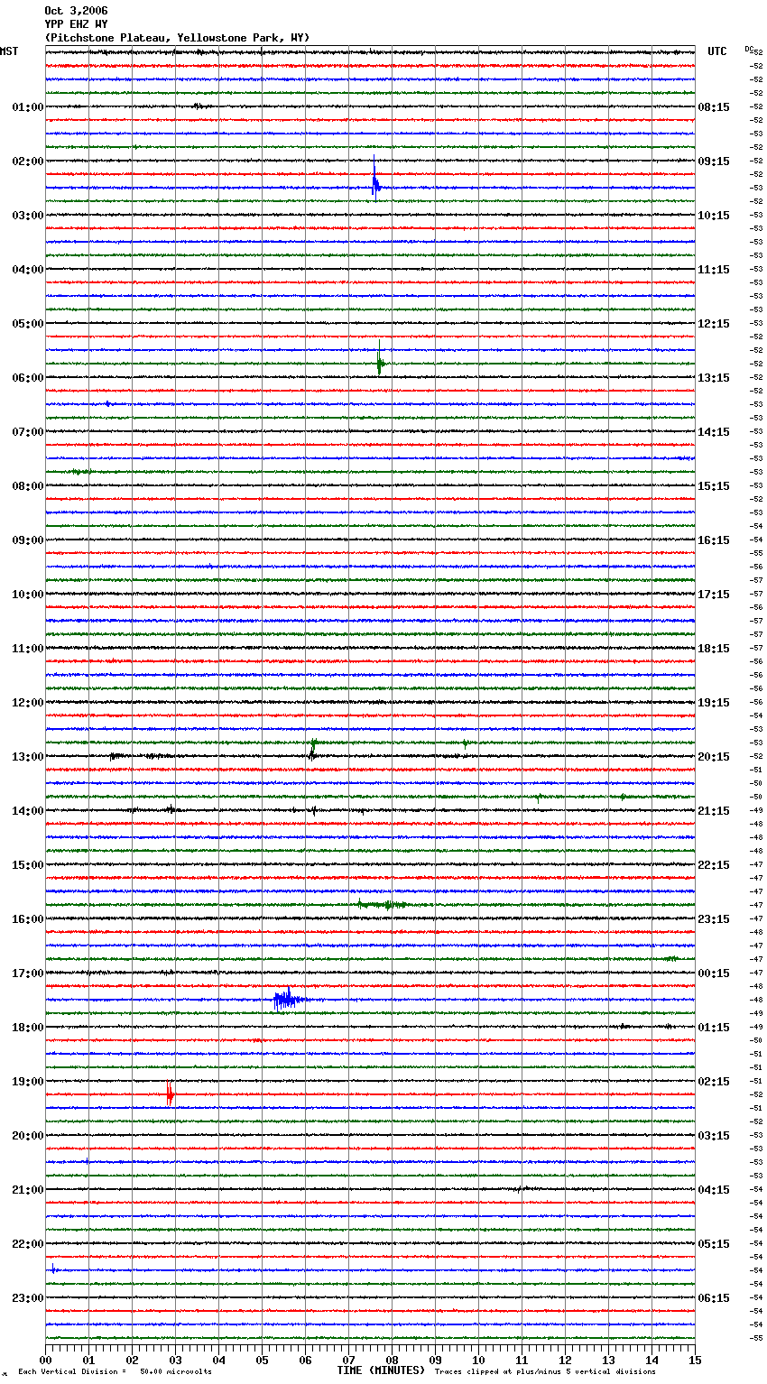
Task: Click the 23:00 MST time label
Action: tap(28, 1298)
